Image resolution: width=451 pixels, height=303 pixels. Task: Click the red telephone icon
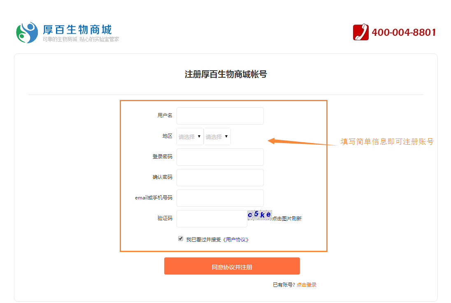pyautogui.click(x=360, y=32)
